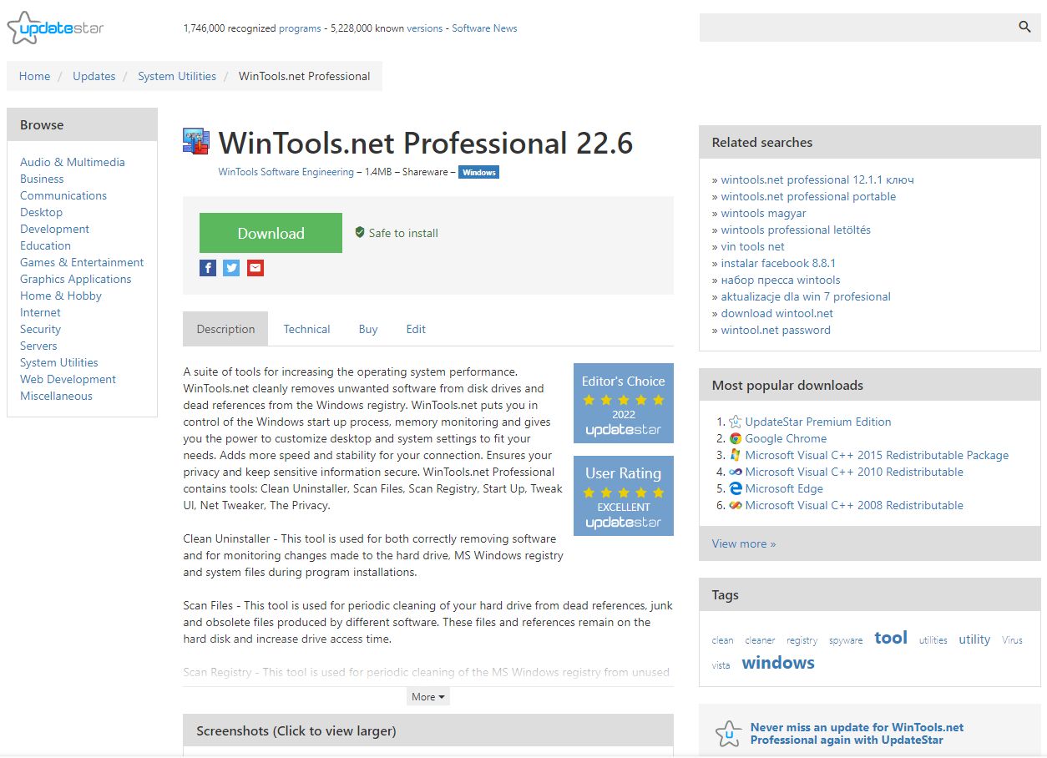Image resolution: width=1047 pixels, height=758 pixels.
Task: Browse Home & Hobby category
Action: pyautogui.click(x=61, y=296)
